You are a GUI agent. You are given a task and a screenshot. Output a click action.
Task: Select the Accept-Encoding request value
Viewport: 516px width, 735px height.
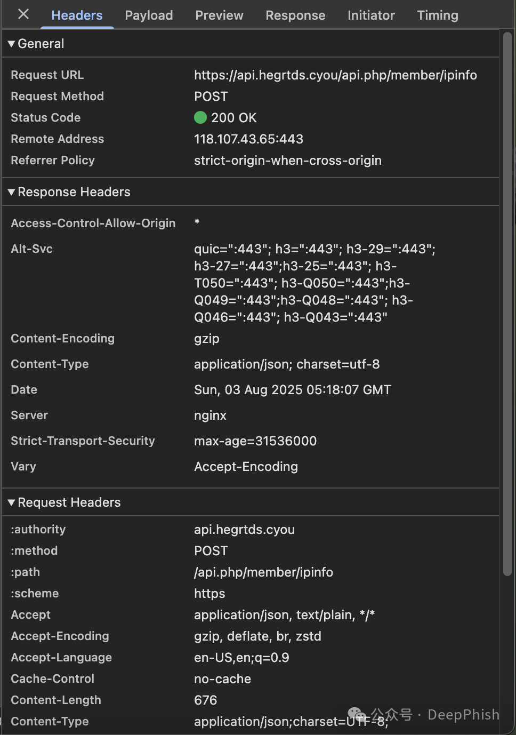(257, 636)
